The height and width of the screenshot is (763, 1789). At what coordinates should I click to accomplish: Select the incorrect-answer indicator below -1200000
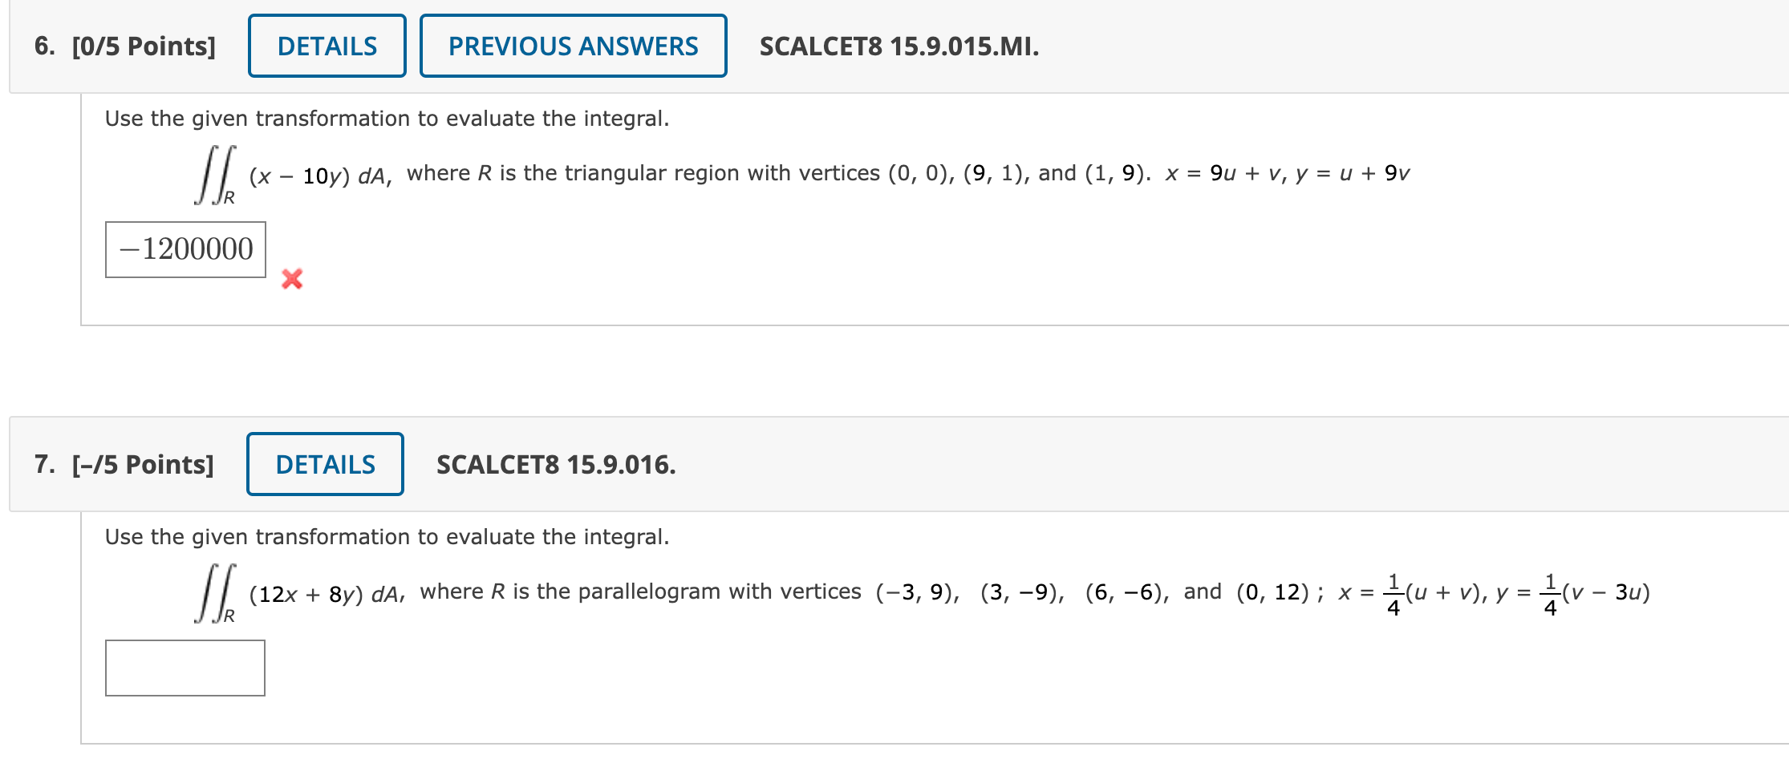pyautogui.click(x=290, y=279)
